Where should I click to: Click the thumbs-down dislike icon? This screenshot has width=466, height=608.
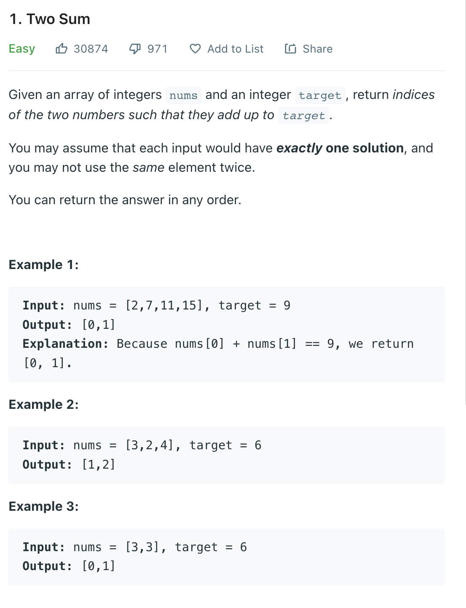[x=135, y=49]
